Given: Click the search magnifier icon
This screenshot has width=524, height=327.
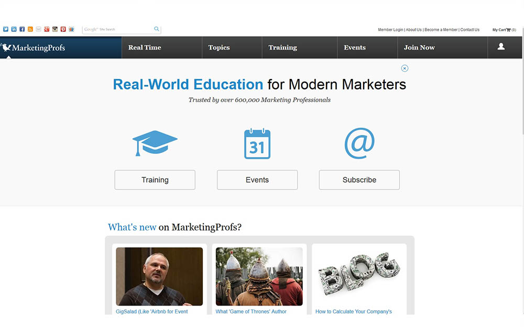Looking at the screenshot, I should click(156, 29).
